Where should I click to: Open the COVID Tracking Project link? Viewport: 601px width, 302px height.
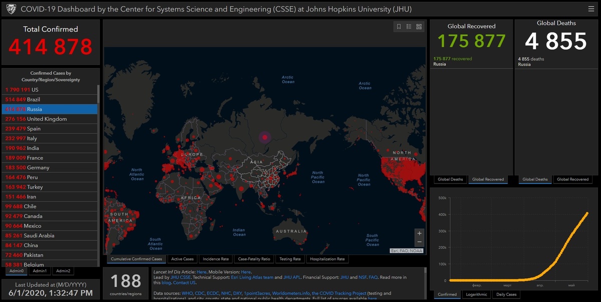pyautogui.click(x=339, y=293)
